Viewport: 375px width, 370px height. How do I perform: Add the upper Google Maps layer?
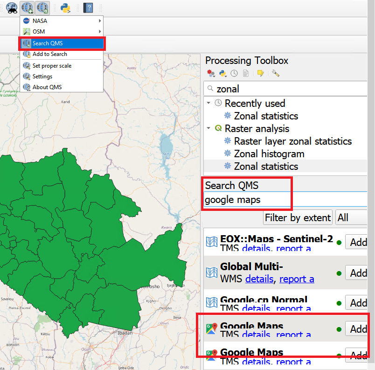(x=356, y=329)
